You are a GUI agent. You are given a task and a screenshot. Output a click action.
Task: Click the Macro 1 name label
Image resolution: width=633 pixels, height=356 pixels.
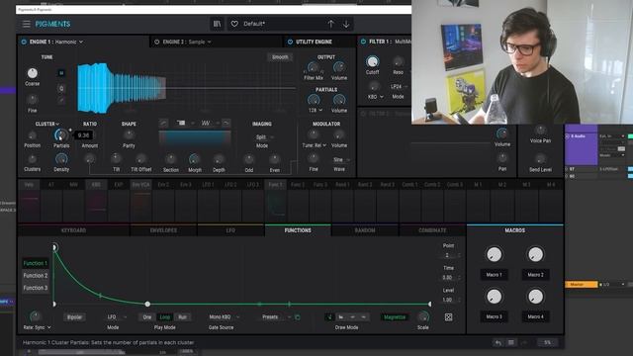click(x=494, y=275)
